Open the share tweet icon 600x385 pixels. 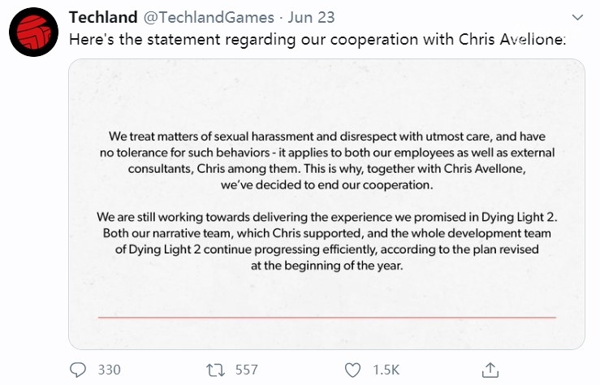(x=490, y=370)
